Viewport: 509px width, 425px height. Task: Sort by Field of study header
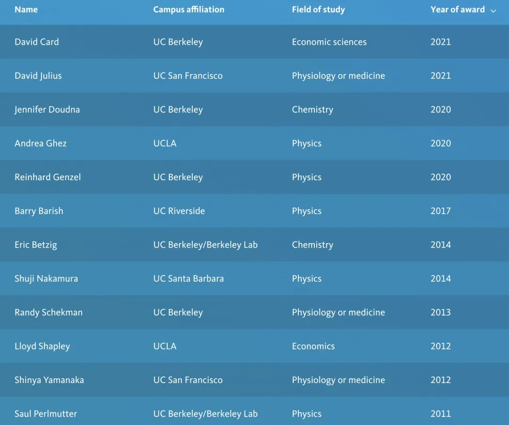coord(318,9)
